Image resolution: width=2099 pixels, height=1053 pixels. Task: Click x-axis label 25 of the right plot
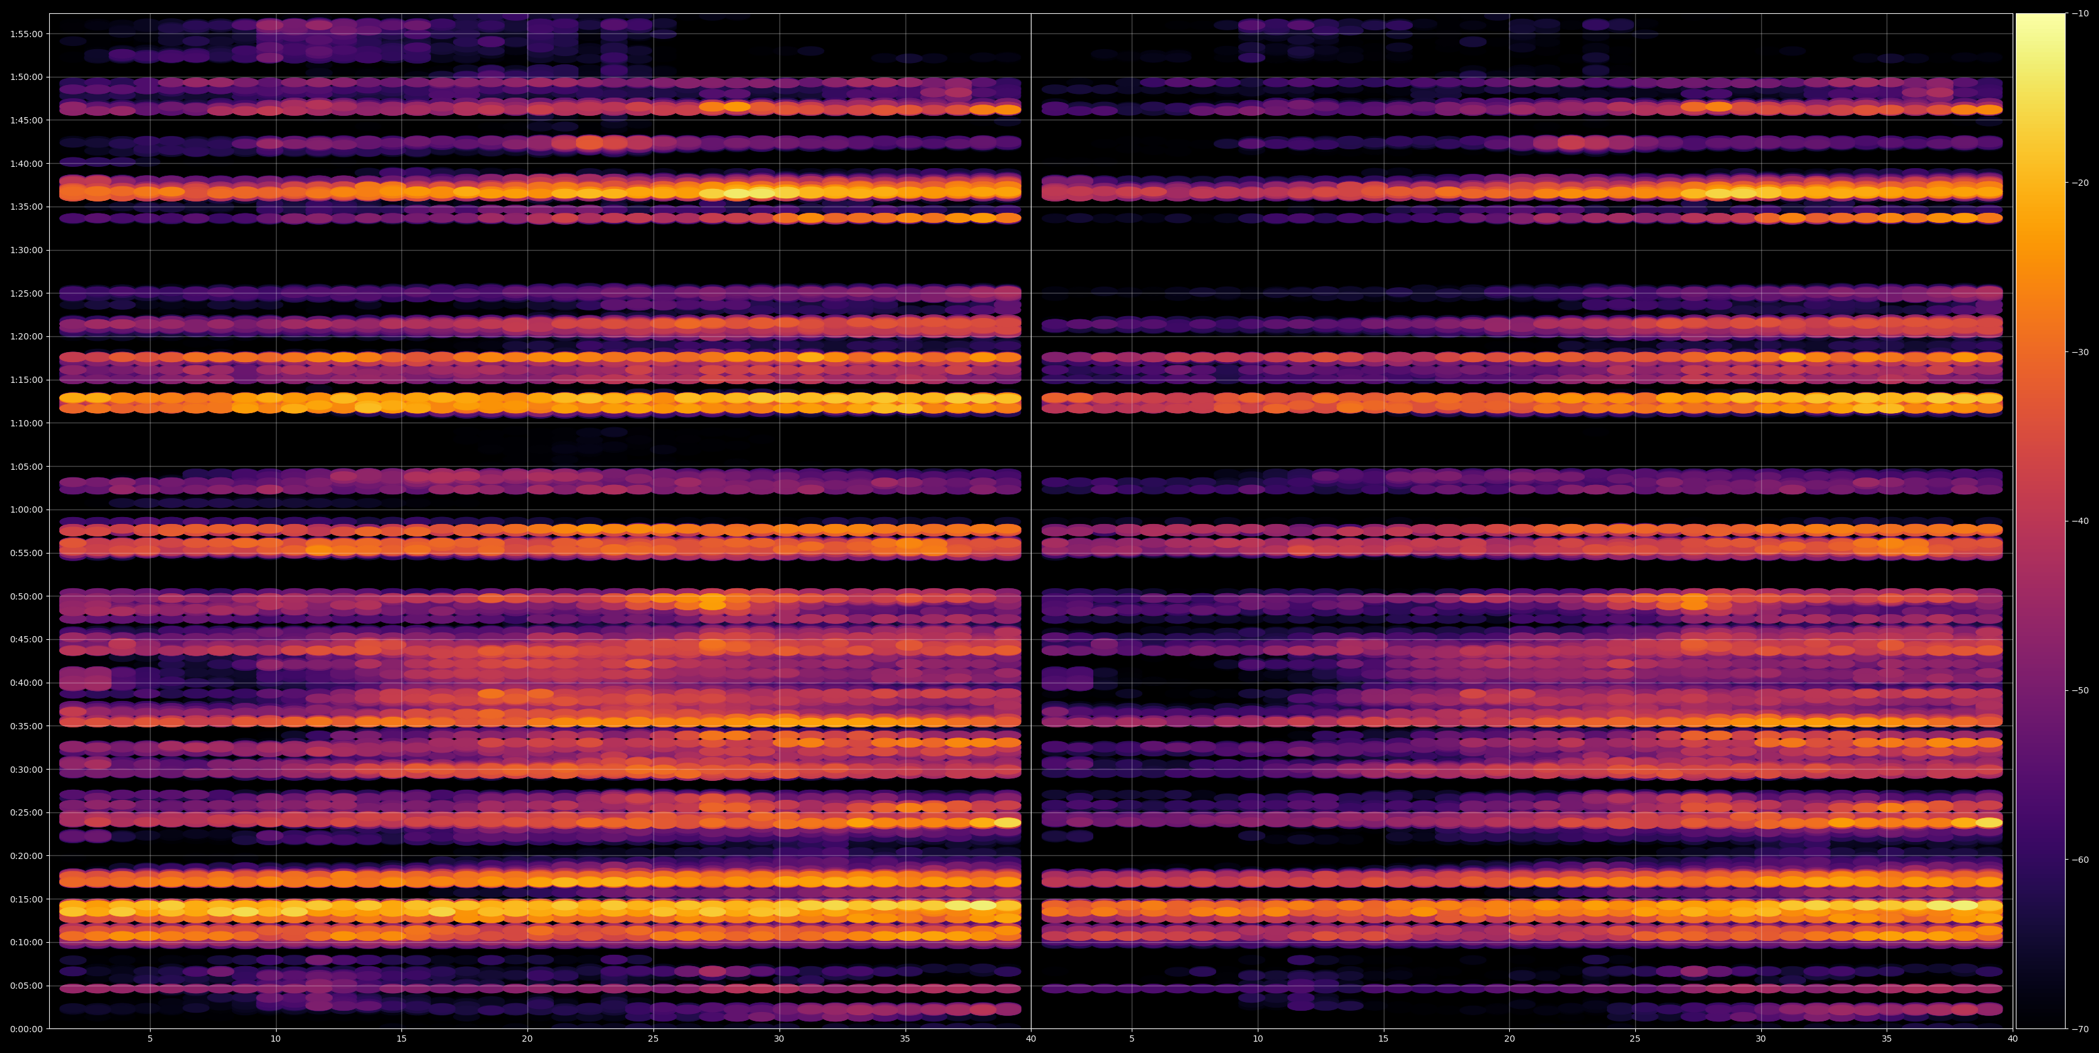coord(1635,1039)
